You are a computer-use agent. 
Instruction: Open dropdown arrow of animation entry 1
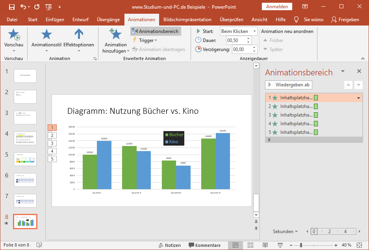tap(358, 98)
